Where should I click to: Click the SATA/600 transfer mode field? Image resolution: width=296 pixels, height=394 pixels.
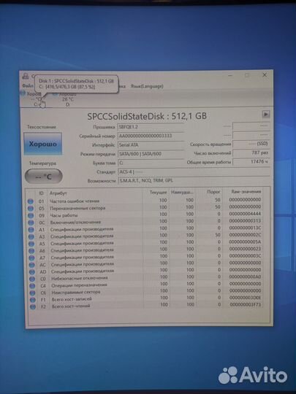point(151,154)
